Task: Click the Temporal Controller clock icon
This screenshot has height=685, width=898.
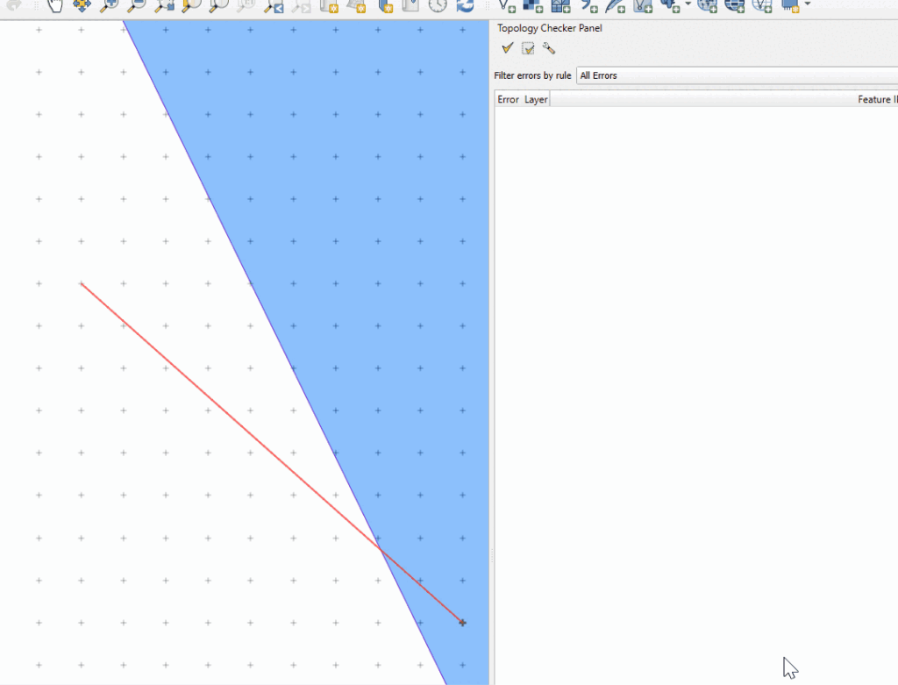Action: 438,5
